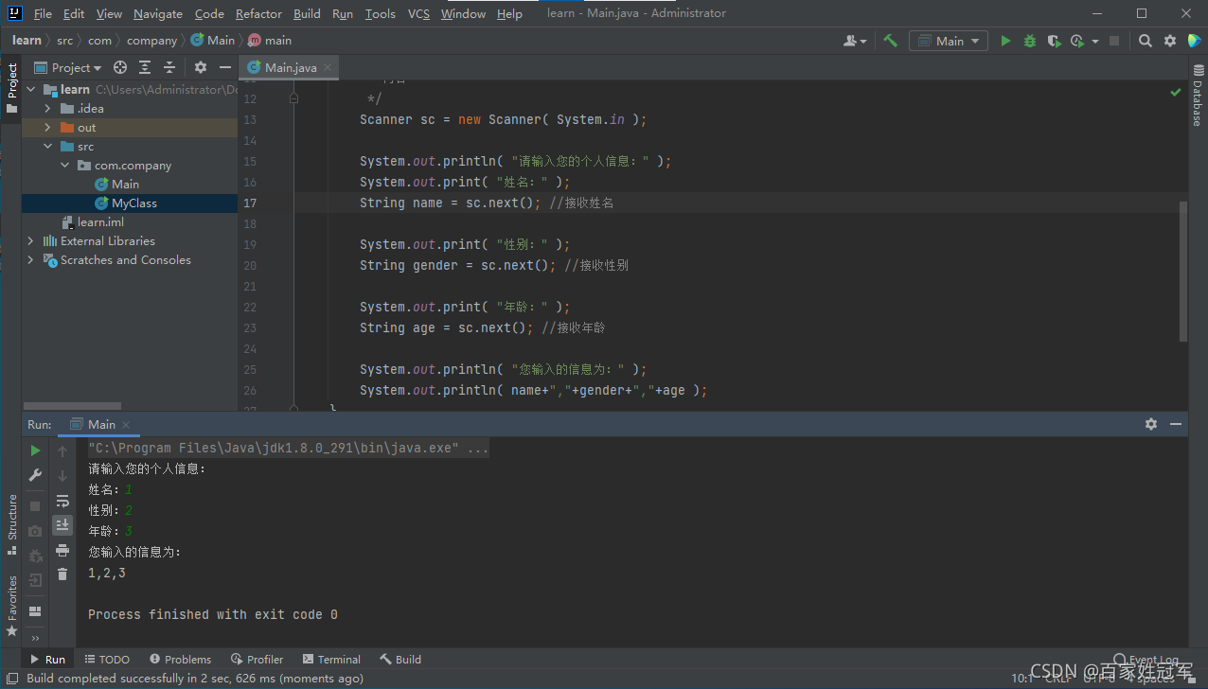The width and height of the screenshot is (1208, 689).
Task: Open the Navigate menu
Action: pos(158,13)
